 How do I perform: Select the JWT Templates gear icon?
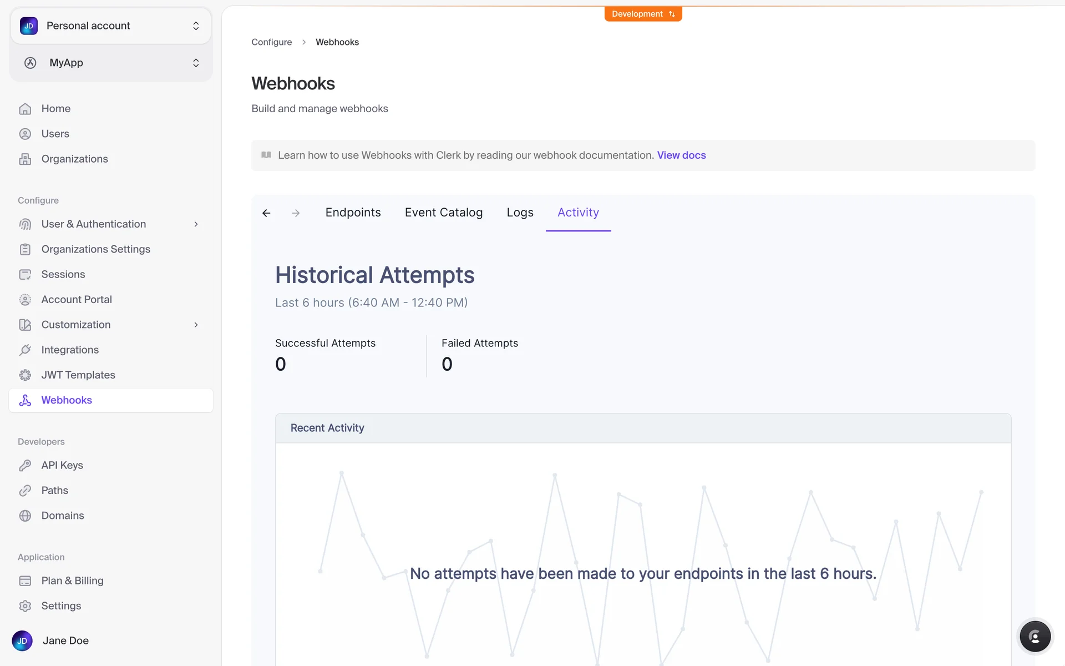click(26, 375)
